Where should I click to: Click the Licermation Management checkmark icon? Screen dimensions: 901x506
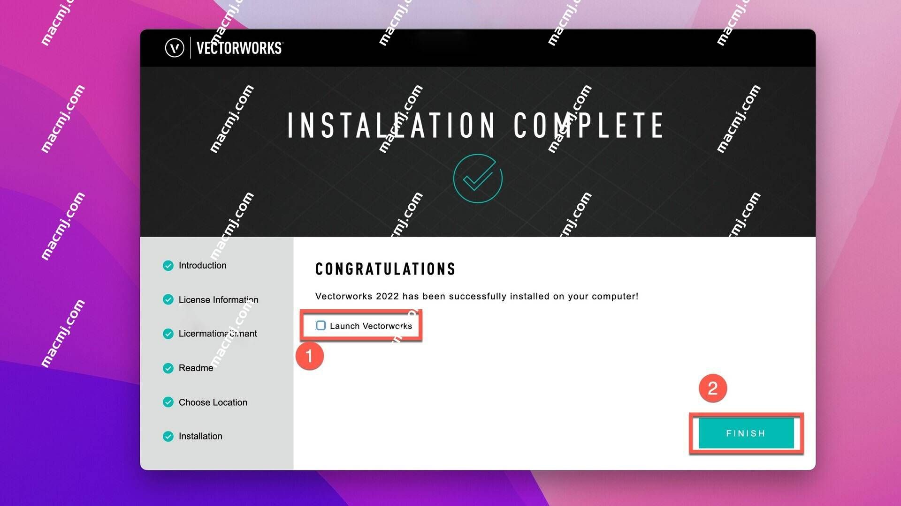[168, 334]
